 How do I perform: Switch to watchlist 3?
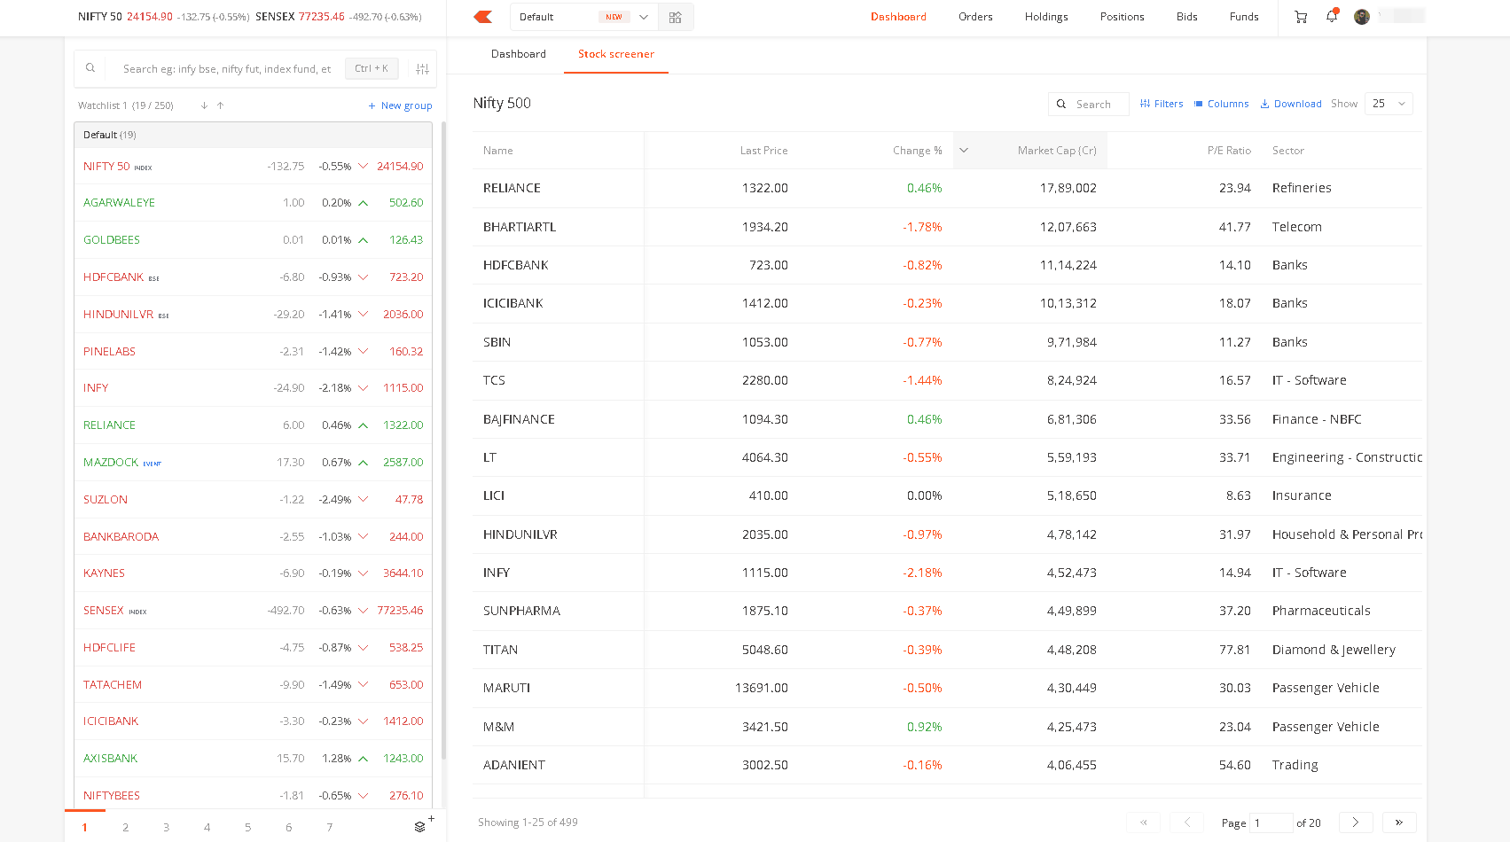coord(167,827)
